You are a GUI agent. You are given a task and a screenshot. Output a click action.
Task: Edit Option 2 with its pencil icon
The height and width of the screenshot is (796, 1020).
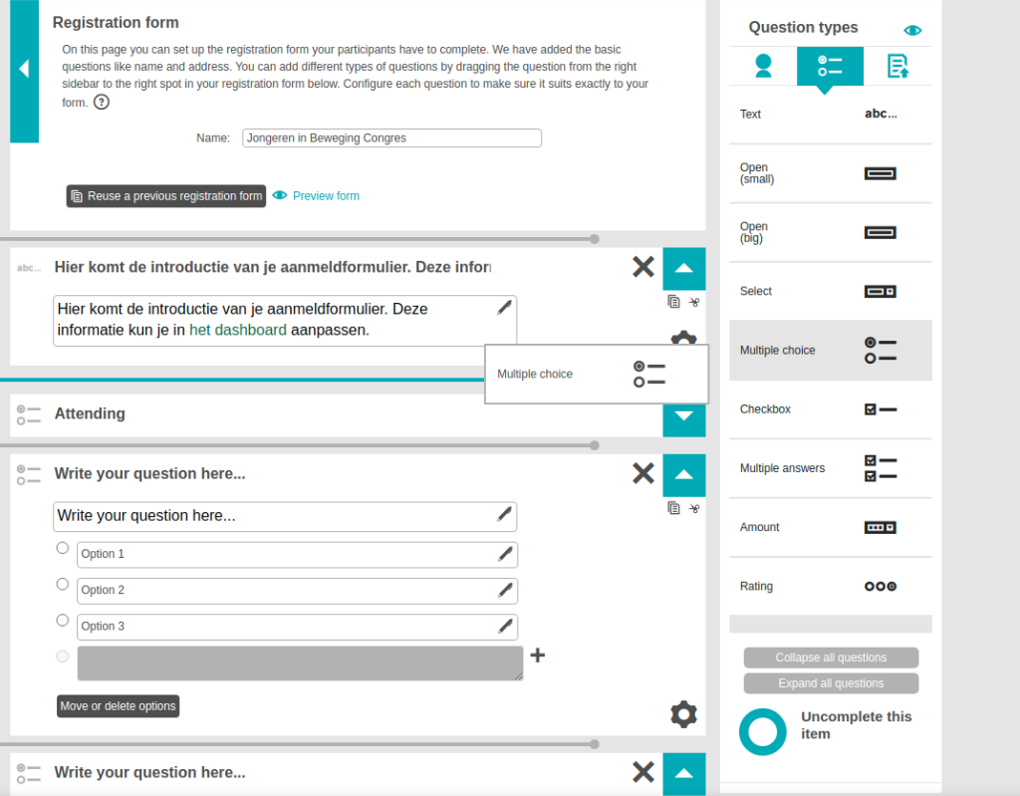coord(505,590)
